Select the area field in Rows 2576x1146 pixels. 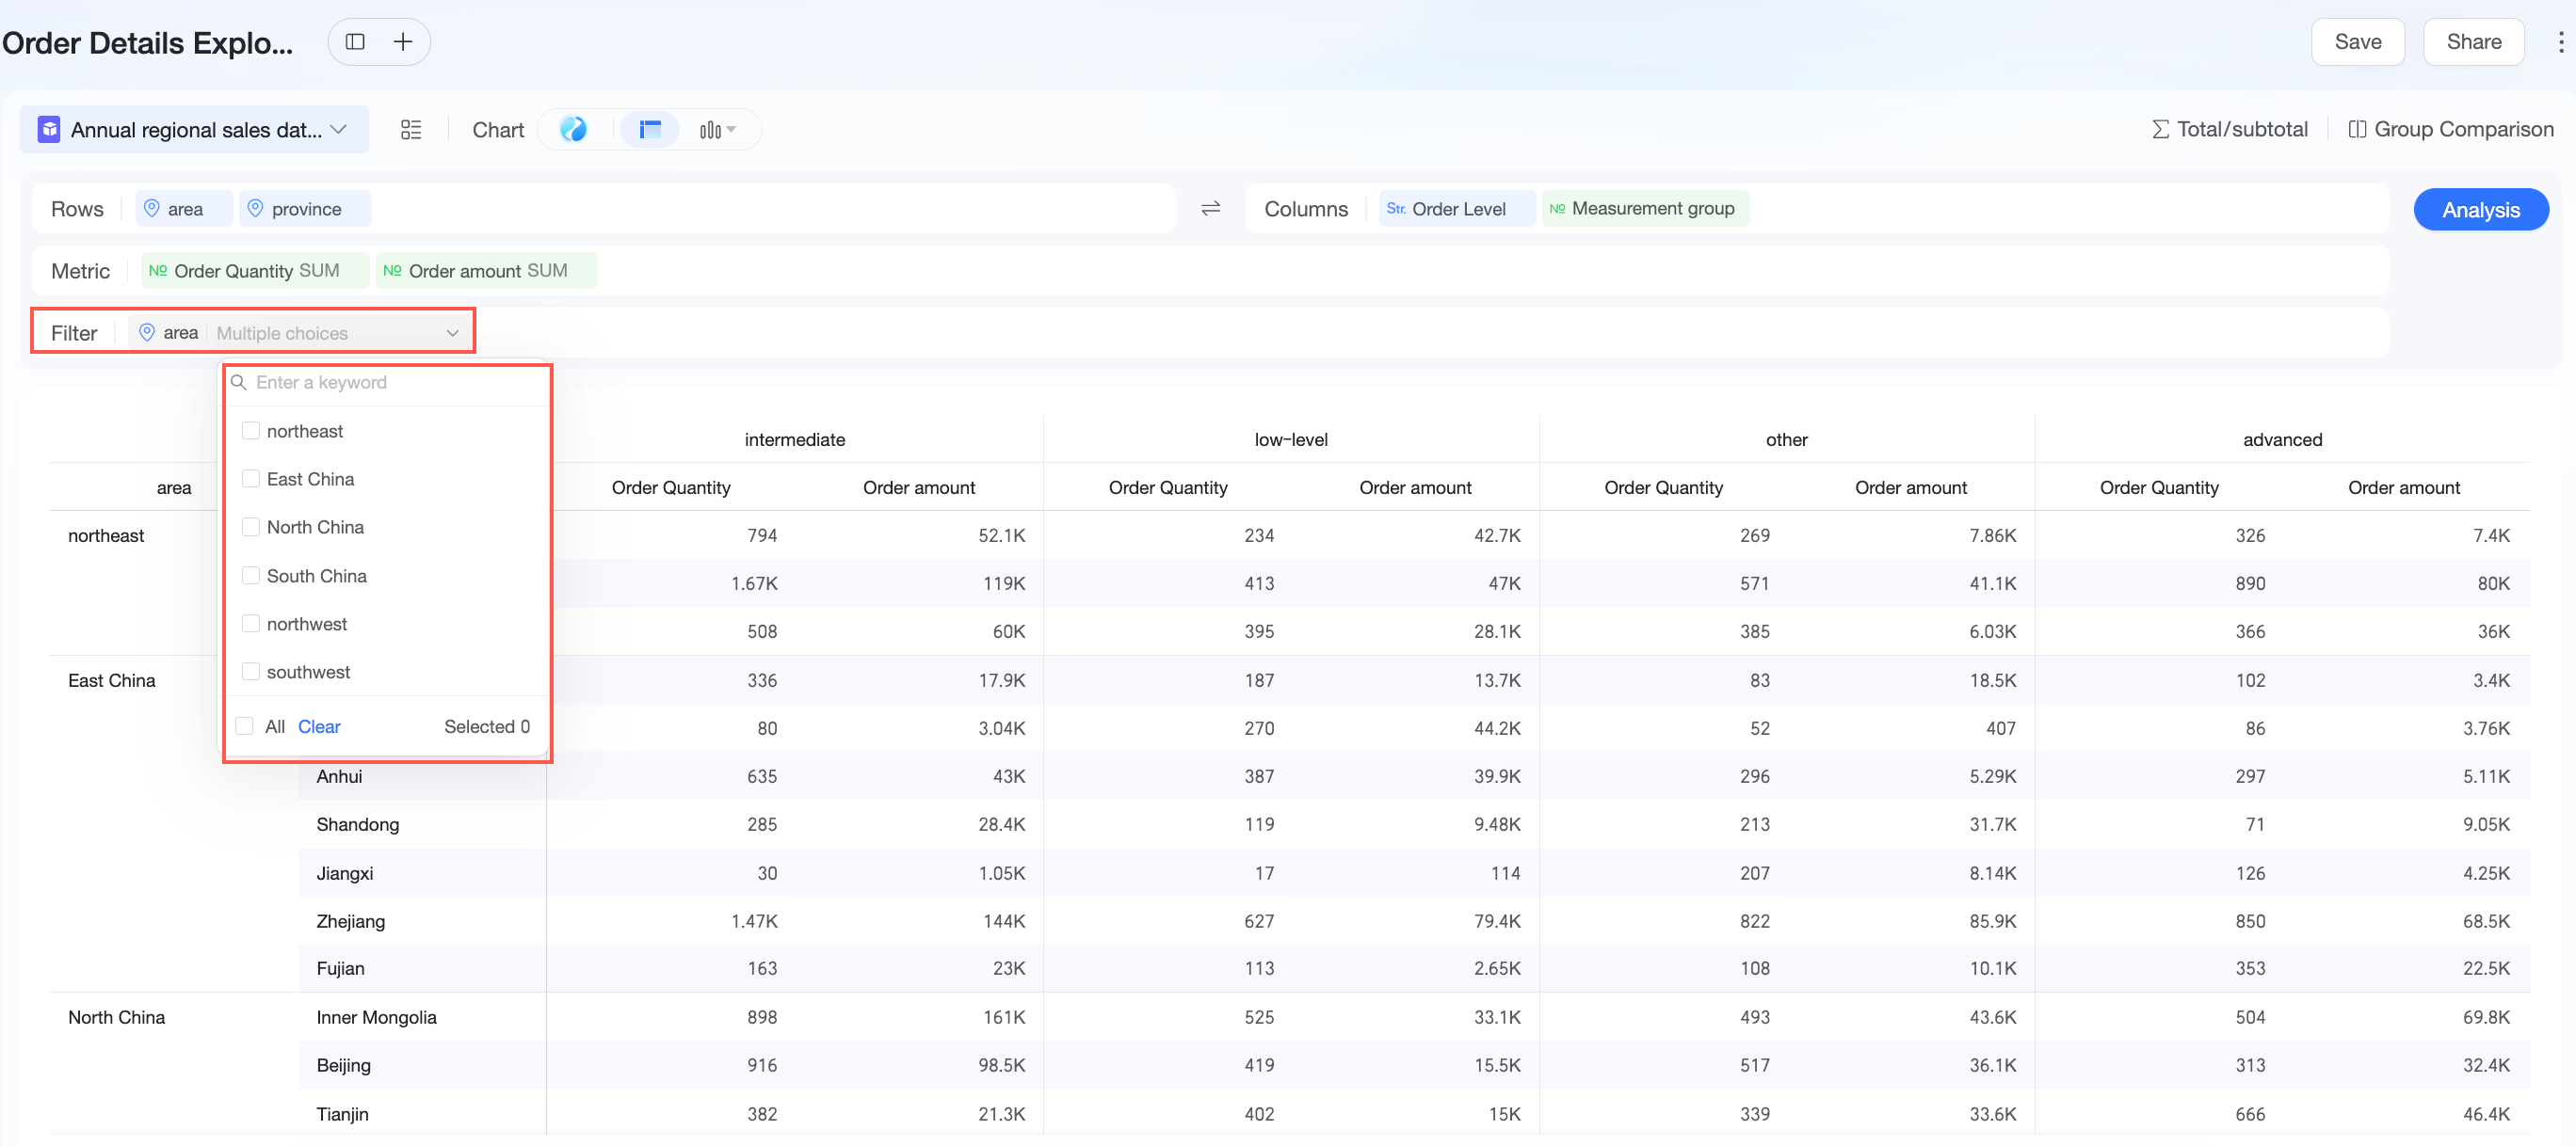[184, 209]
